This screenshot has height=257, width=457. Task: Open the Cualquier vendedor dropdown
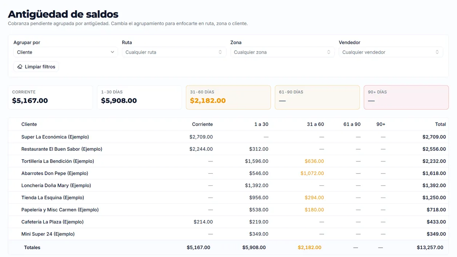pyautogui.click(x=391, y=52)
